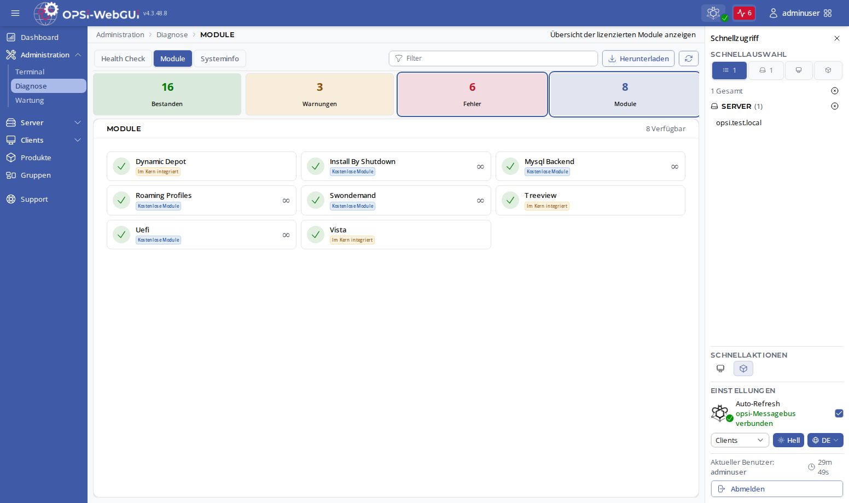Click the Vista checkmark icon
Image resolution: width=849 pixels, height=503 pixels.
click(316, 235)
